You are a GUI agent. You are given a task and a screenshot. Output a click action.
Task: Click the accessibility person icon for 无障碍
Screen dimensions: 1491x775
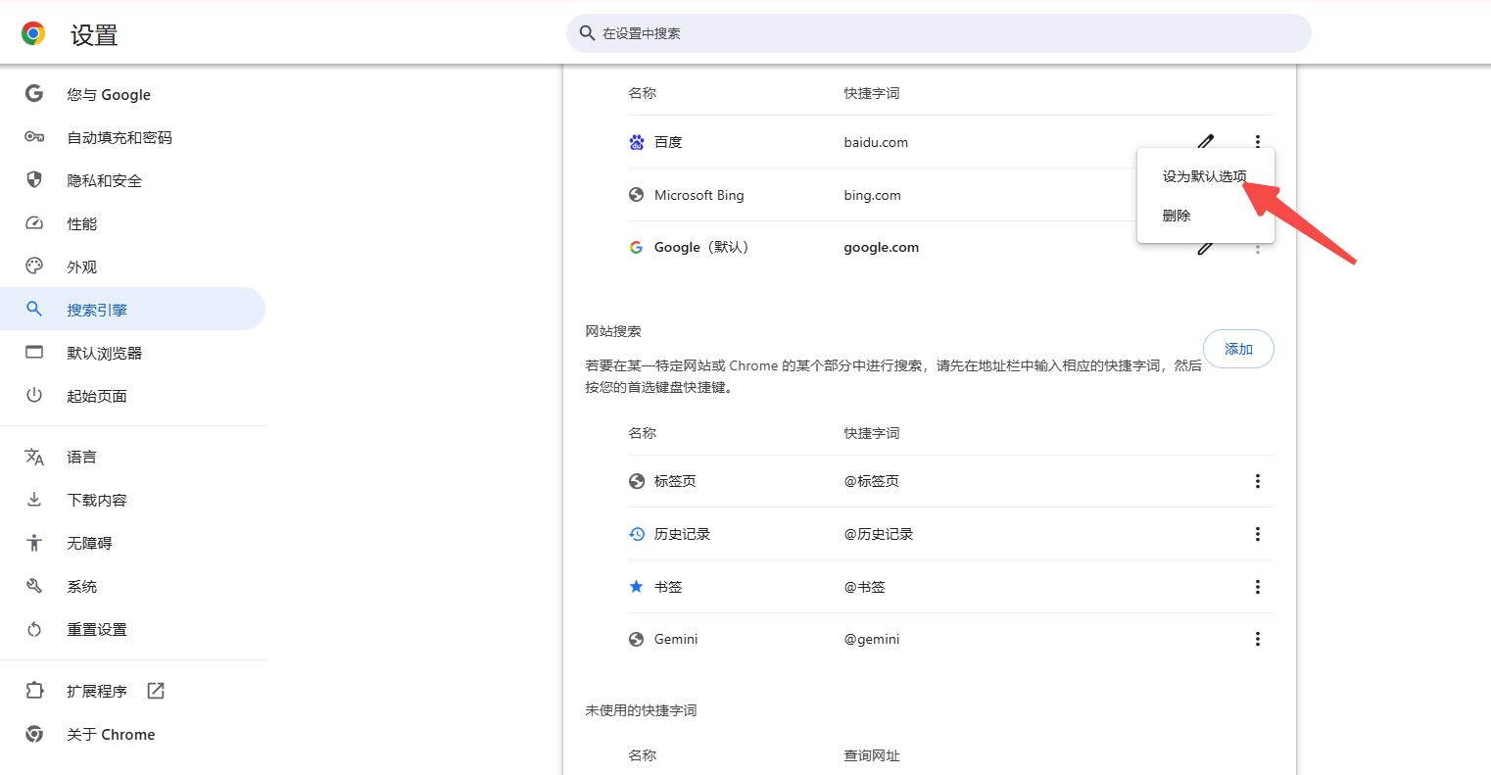[x=34, y=543]
